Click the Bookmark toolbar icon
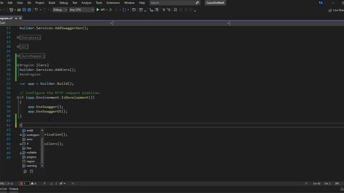 tap(176, 10)
